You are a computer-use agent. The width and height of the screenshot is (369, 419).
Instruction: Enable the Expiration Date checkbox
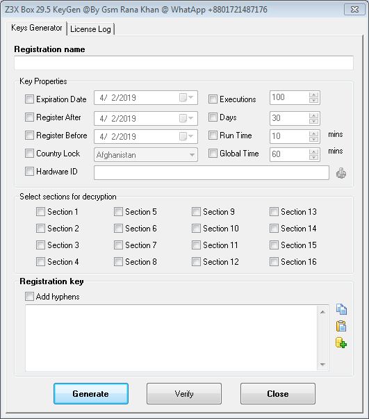point(29,99)
